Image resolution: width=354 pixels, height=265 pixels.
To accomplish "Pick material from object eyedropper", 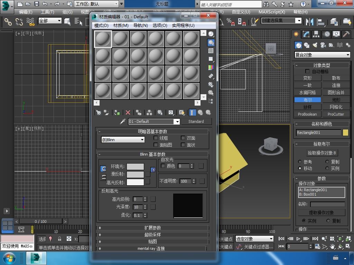I will [x=123, y=121].
